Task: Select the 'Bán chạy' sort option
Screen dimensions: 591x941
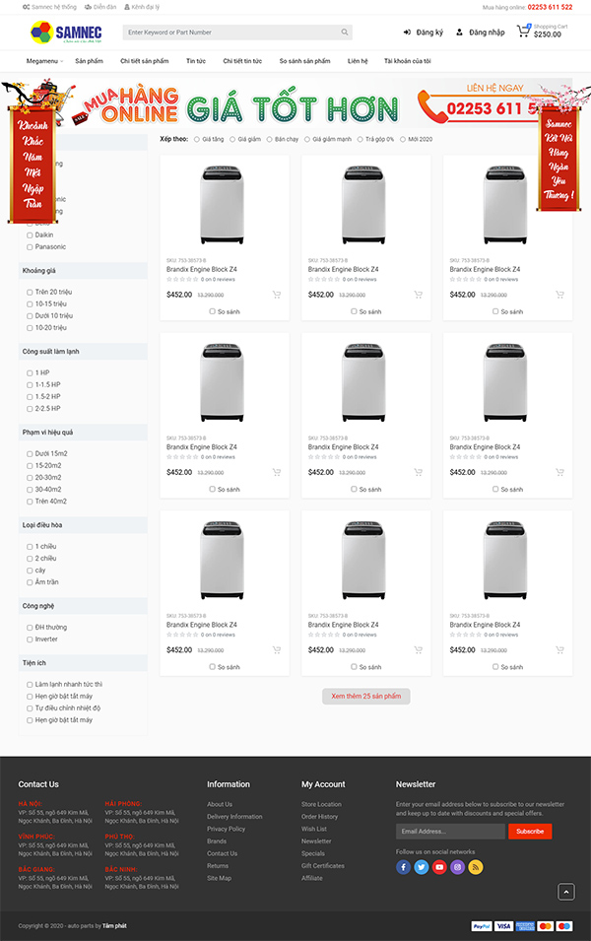Action: [269, 139]
